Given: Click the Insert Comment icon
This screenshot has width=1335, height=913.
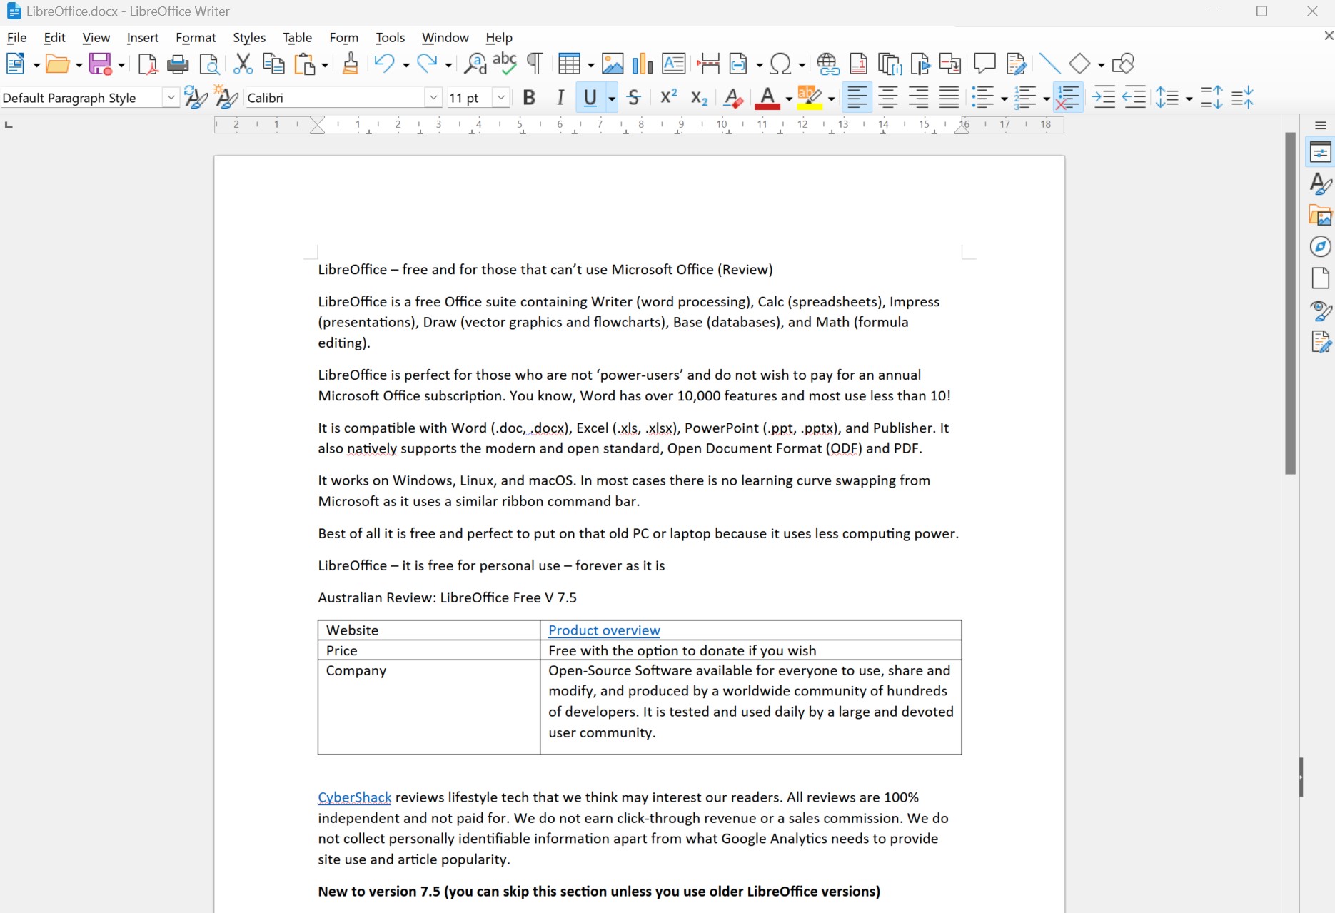Looking at the screenshot, I should click(984, 64).
